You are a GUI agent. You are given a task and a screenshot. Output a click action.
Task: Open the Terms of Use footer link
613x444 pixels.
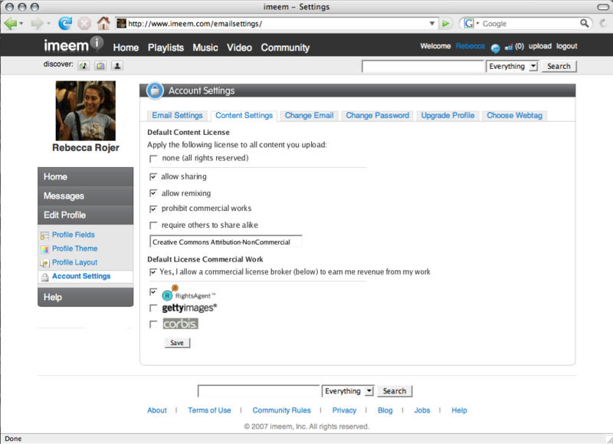[x=209, y=410]
